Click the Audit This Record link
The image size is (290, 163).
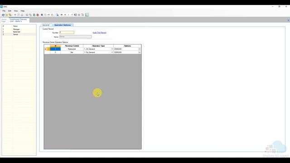click(100, 33)
